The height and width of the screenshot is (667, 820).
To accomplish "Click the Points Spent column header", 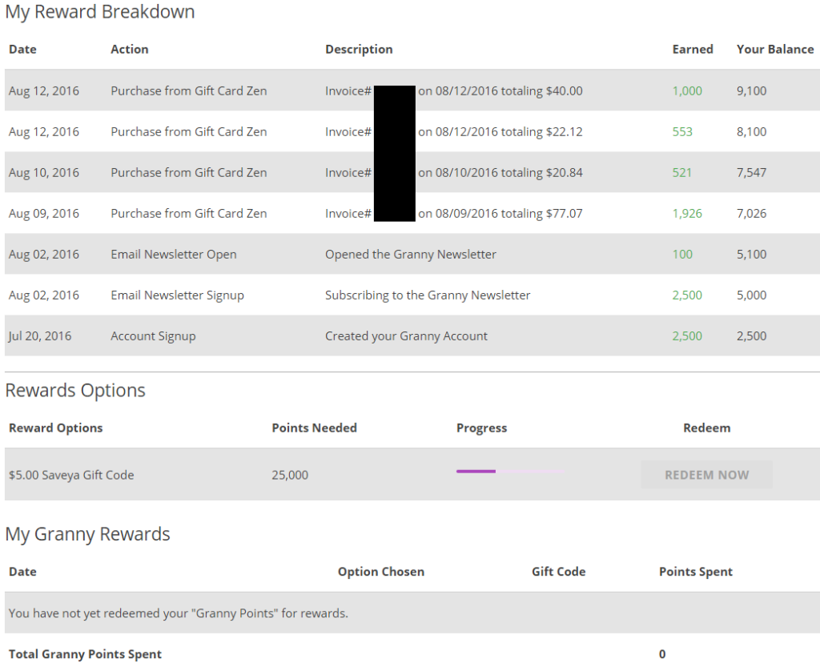I will click(x=695, y=572).
